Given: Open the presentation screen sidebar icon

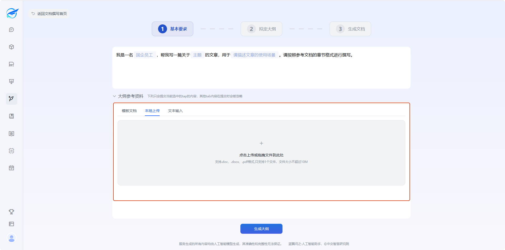Looking at the screenshot, I should 11,82.
